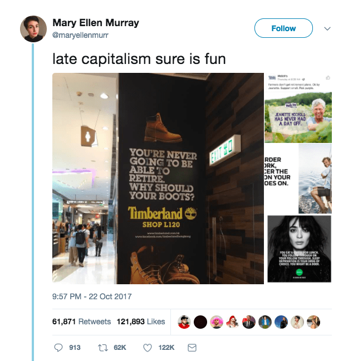Click the envelope direct message icon
353x361 pixels.
[x=192, y=348]
